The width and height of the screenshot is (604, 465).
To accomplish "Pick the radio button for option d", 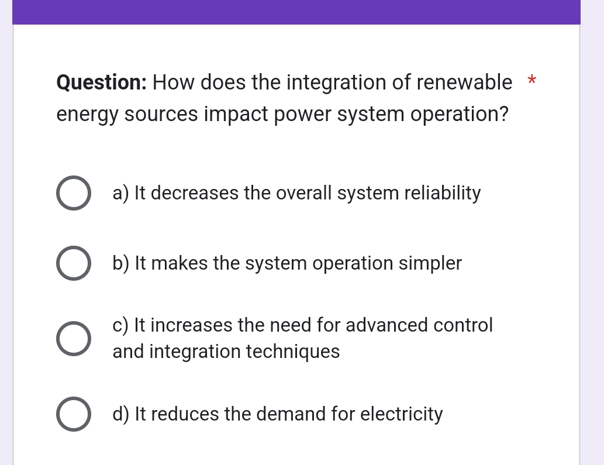I will (x=74, y=414).
